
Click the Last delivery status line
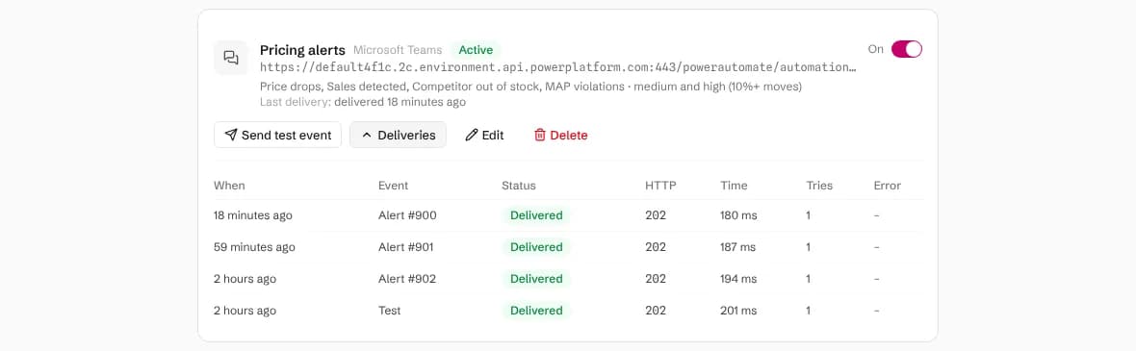pyautogui.click(x=362, y=102)
